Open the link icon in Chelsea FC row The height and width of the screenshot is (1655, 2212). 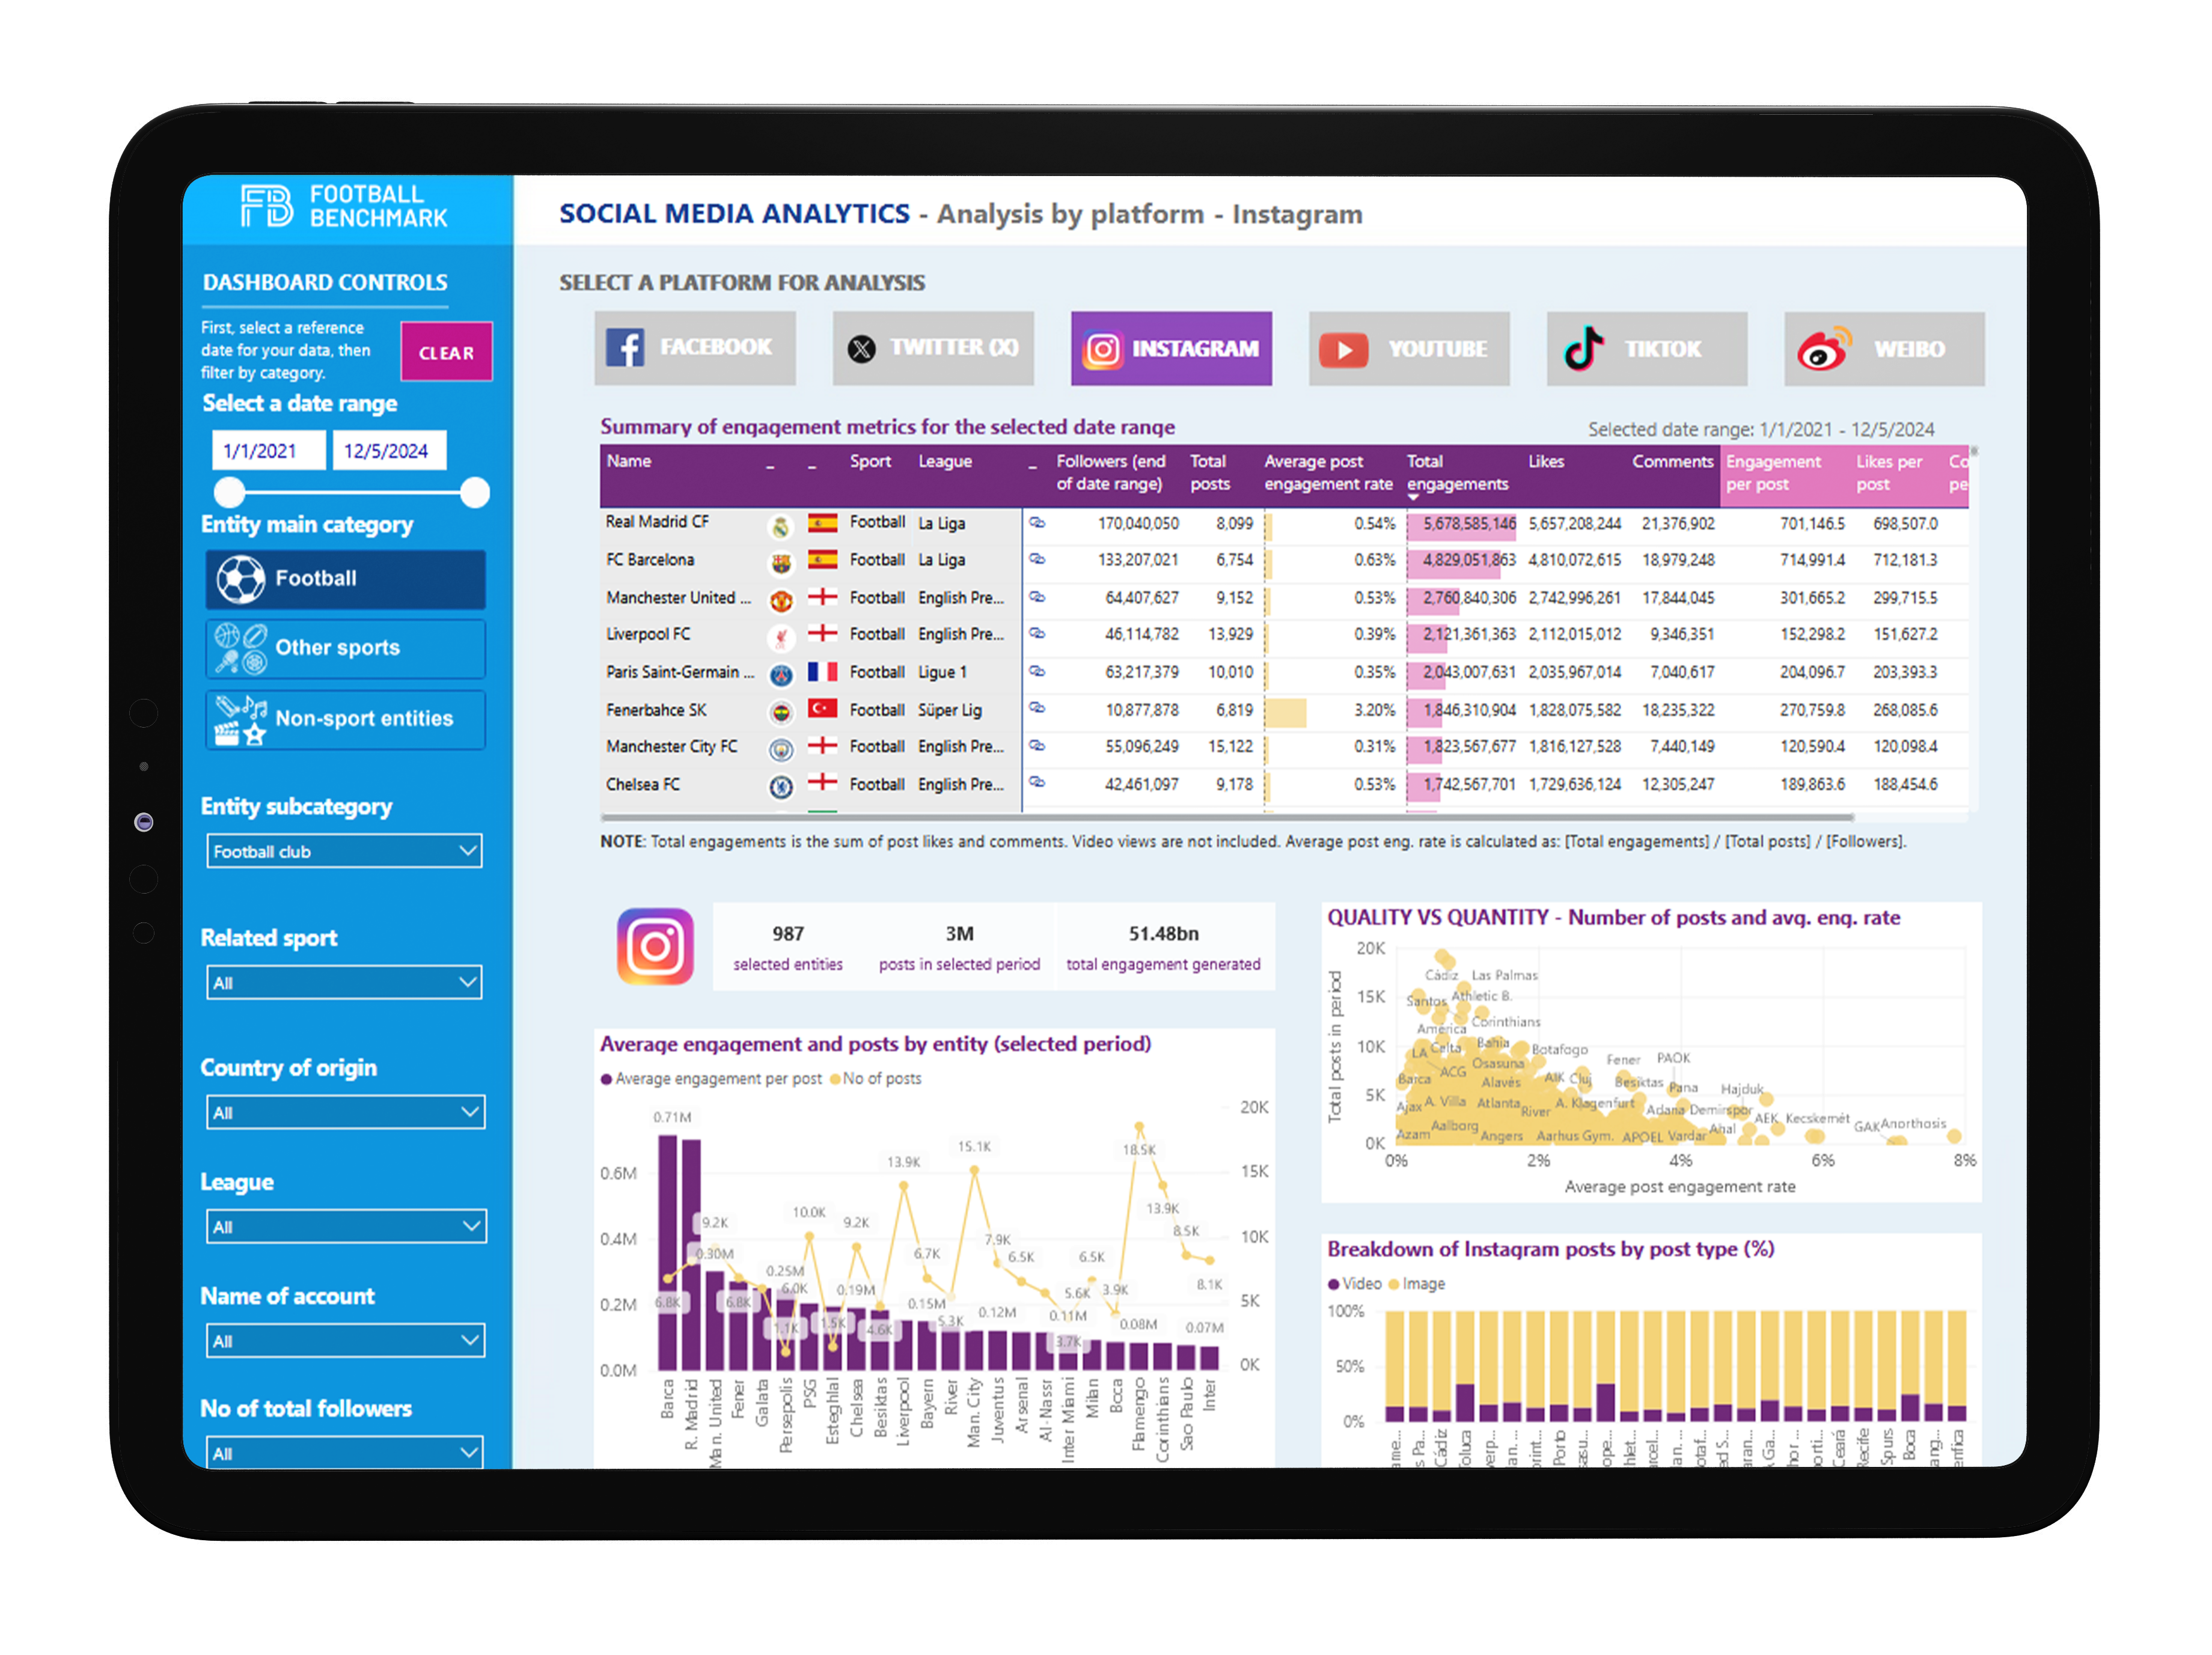pos(1037,782)
